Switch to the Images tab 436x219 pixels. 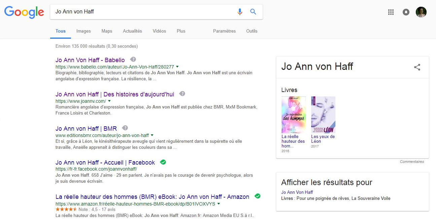point(83,31)
